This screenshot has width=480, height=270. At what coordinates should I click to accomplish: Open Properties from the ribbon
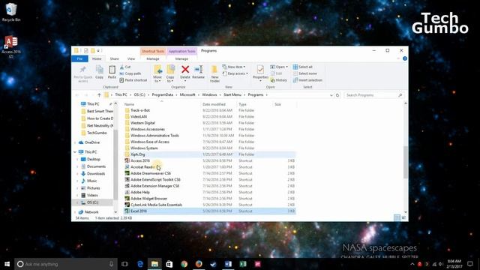[x=260, y=73]
